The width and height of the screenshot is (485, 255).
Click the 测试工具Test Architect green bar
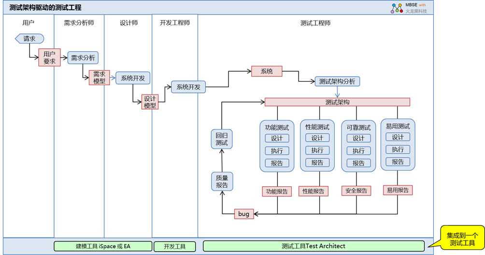(314, 246)
